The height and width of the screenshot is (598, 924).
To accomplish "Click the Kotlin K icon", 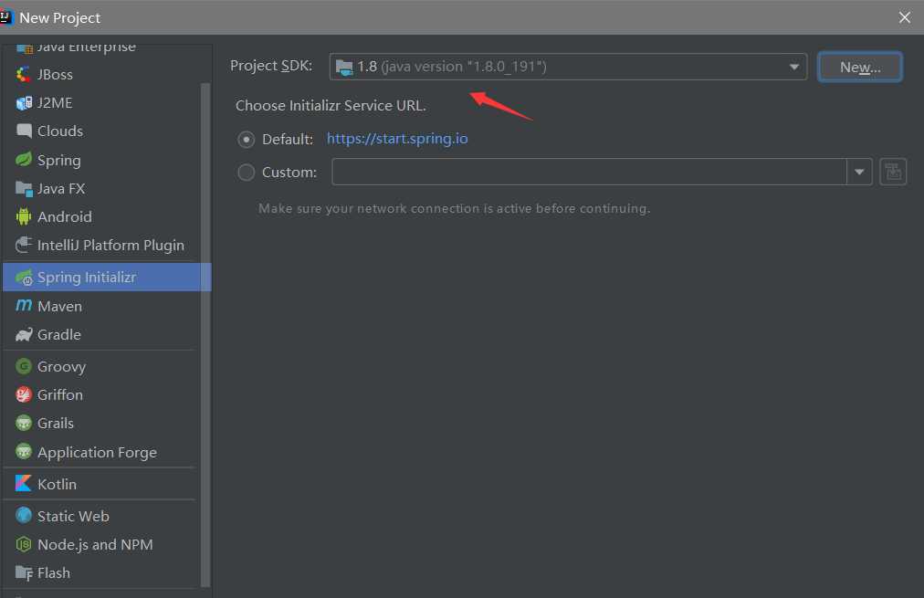I will click(23, 484).
